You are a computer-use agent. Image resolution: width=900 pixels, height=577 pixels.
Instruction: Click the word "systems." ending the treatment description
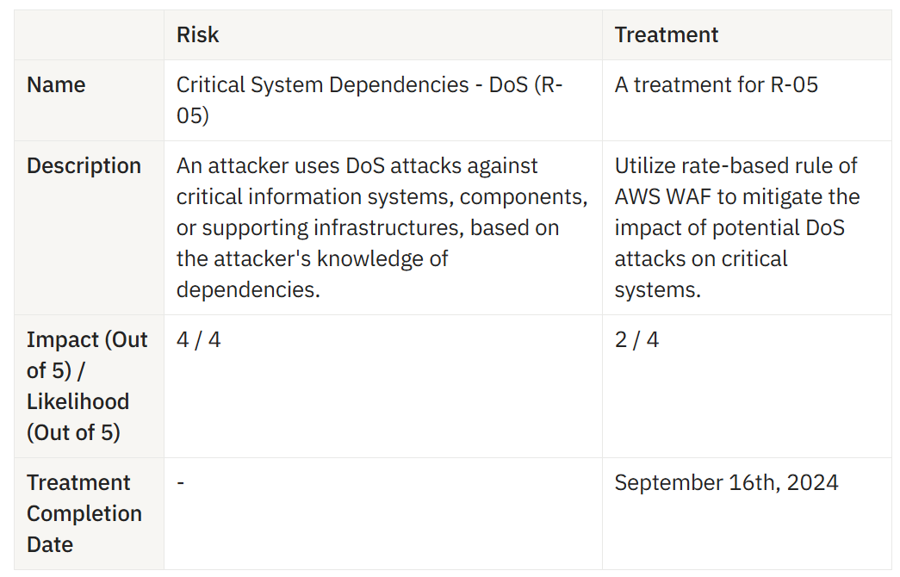[657, 290]
